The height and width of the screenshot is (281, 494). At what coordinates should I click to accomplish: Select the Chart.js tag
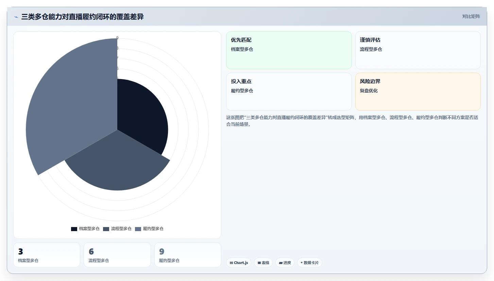point(239,263)
